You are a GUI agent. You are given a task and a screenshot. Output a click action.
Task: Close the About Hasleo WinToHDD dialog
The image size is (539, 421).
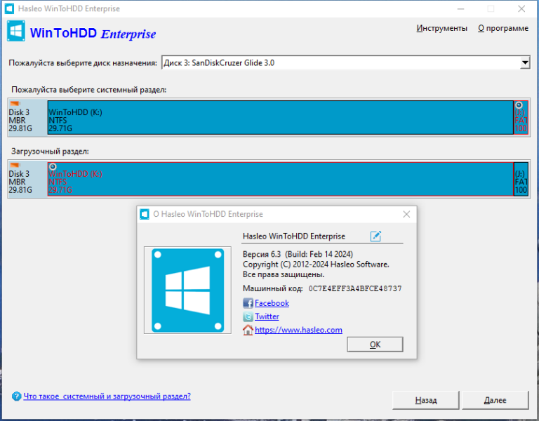tap(406, 214)
